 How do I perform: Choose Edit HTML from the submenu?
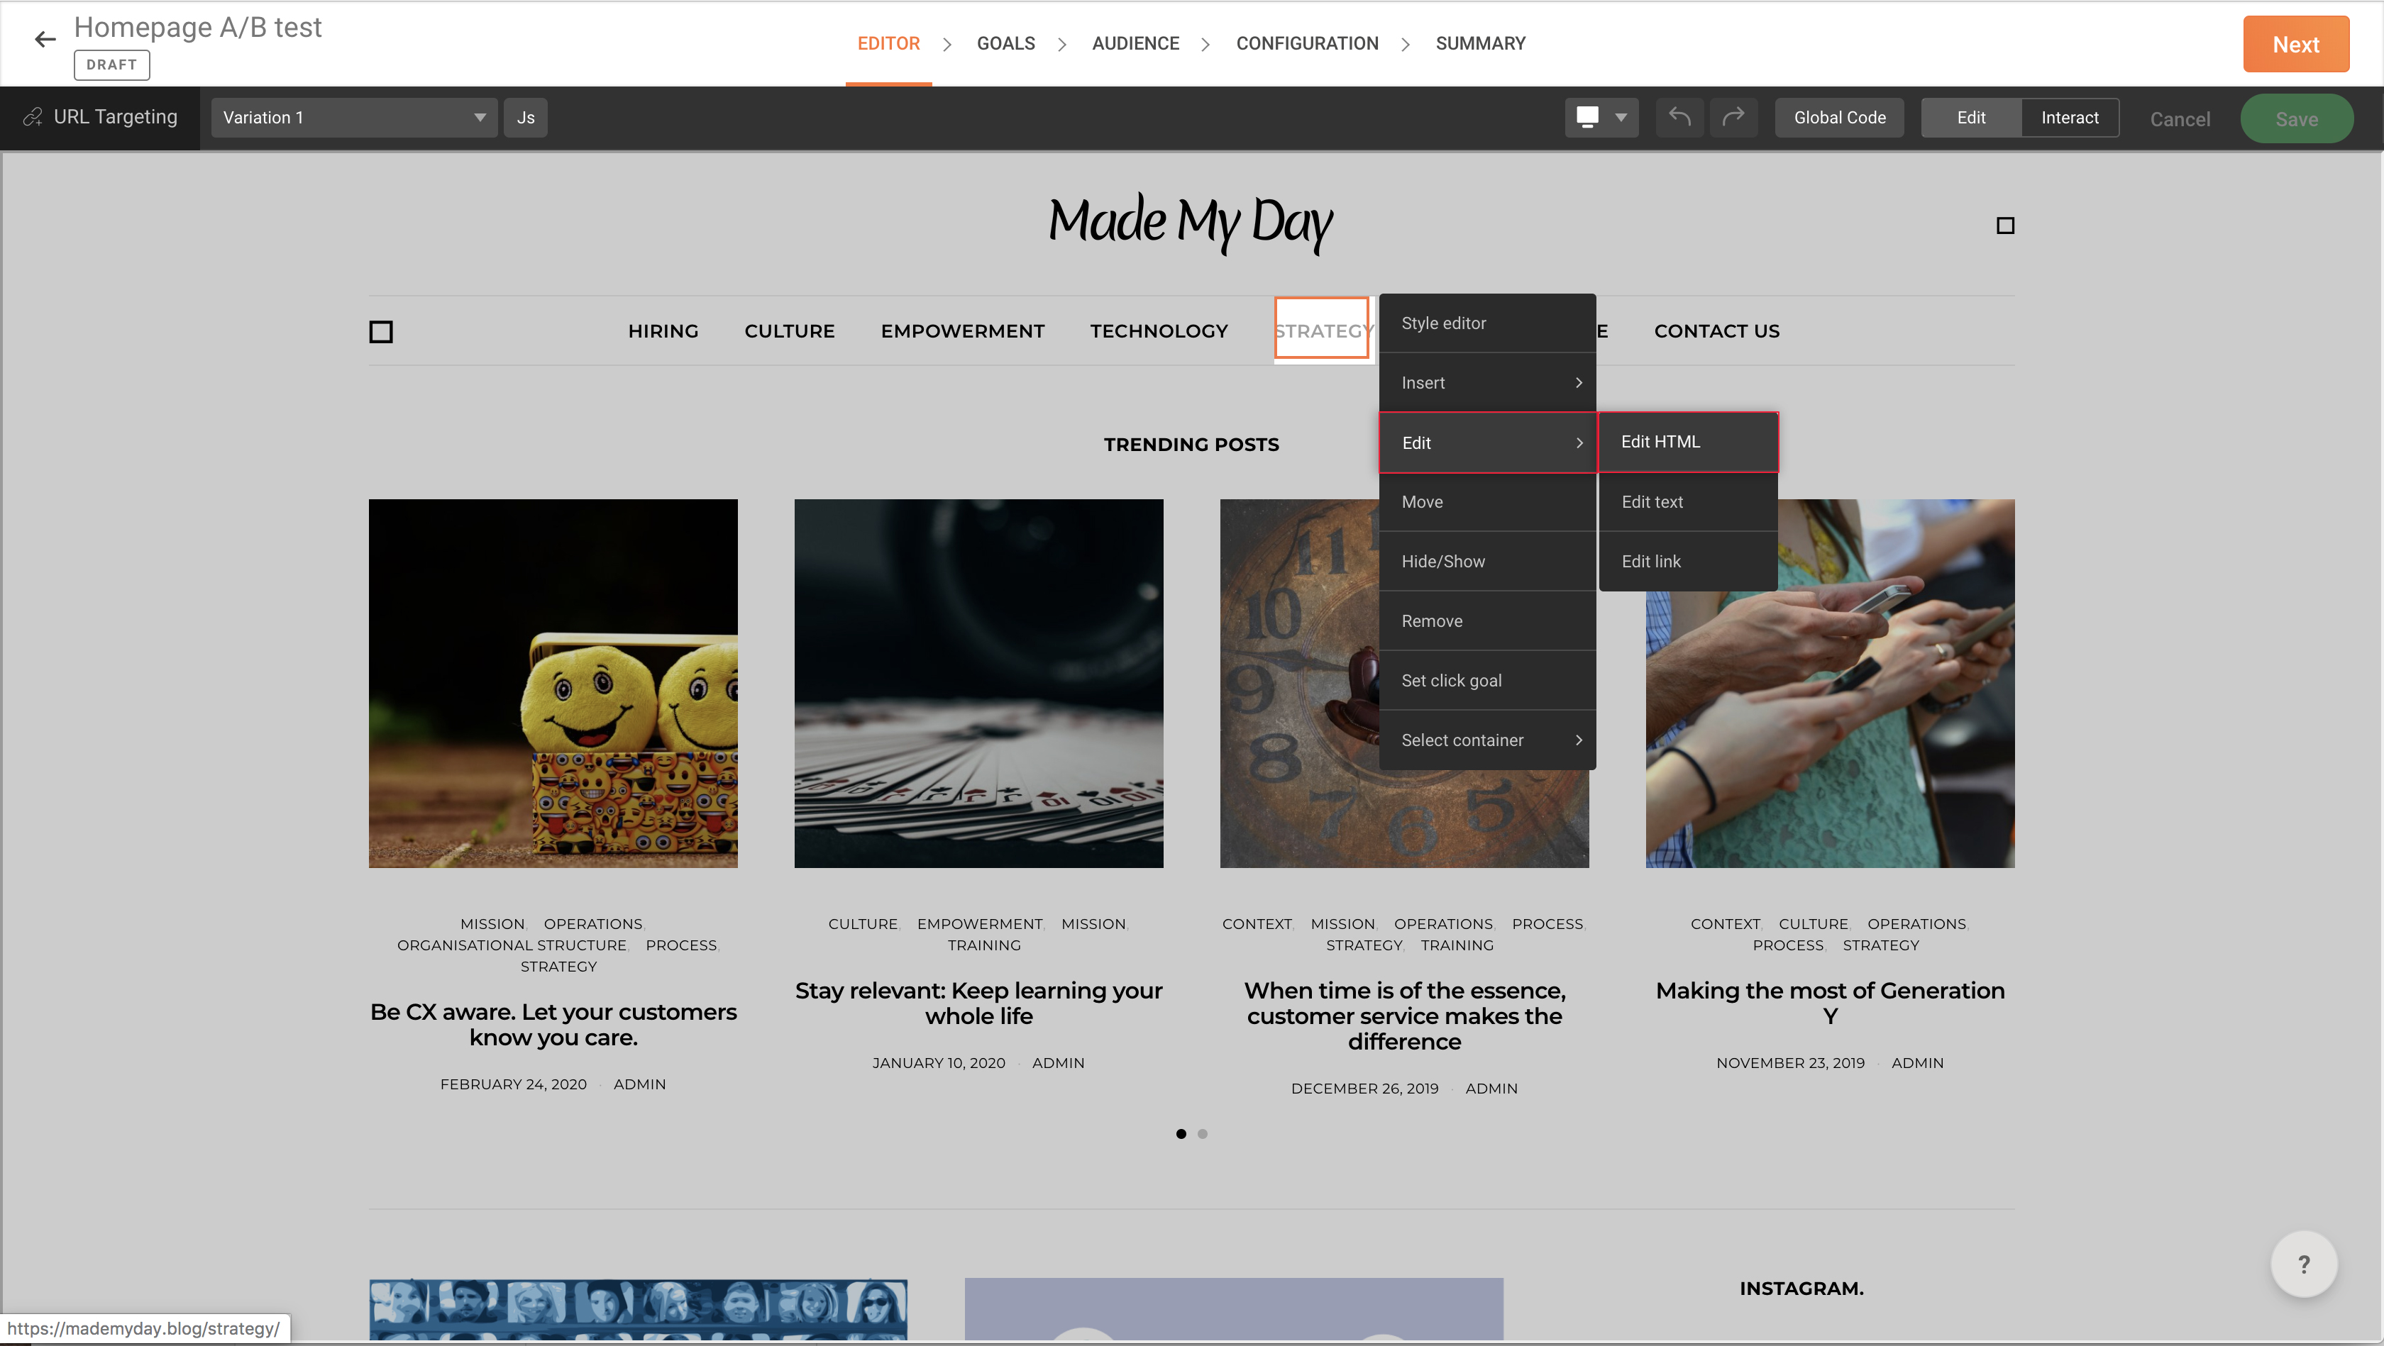coord(1687,443)
